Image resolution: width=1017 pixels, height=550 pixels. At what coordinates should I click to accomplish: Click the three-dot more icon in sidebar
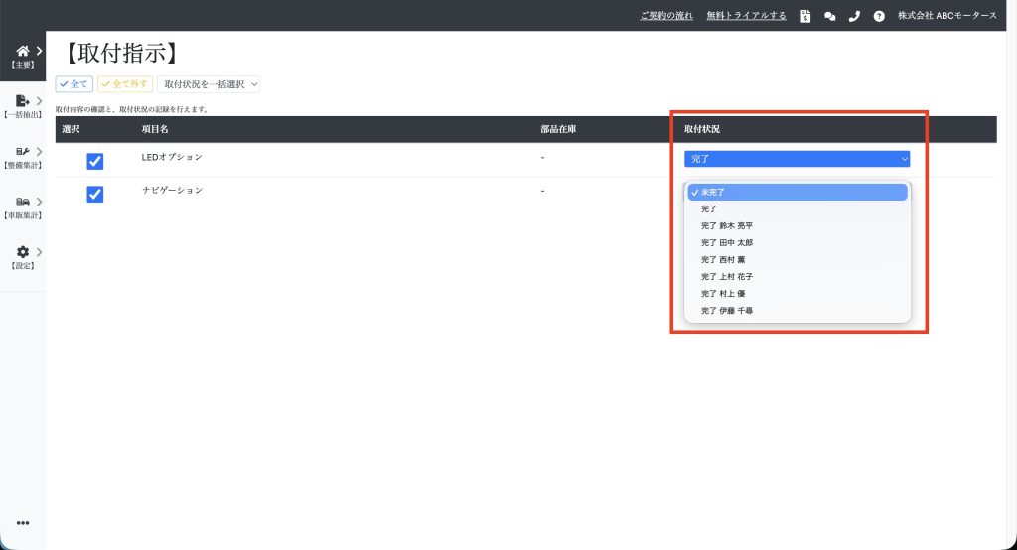(x=23, y=523)
